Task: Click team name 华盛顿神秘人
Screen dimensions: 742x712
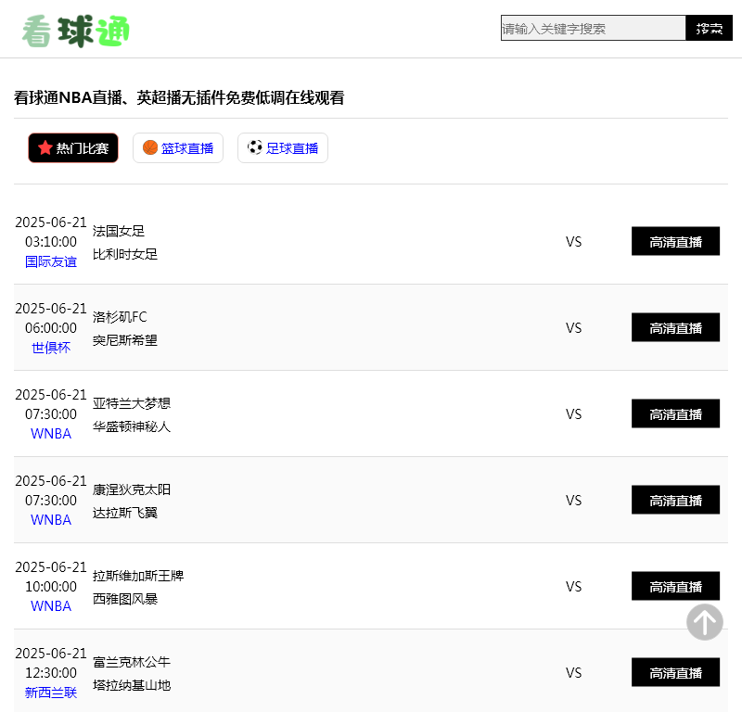Action: click(x=132, y=426)
